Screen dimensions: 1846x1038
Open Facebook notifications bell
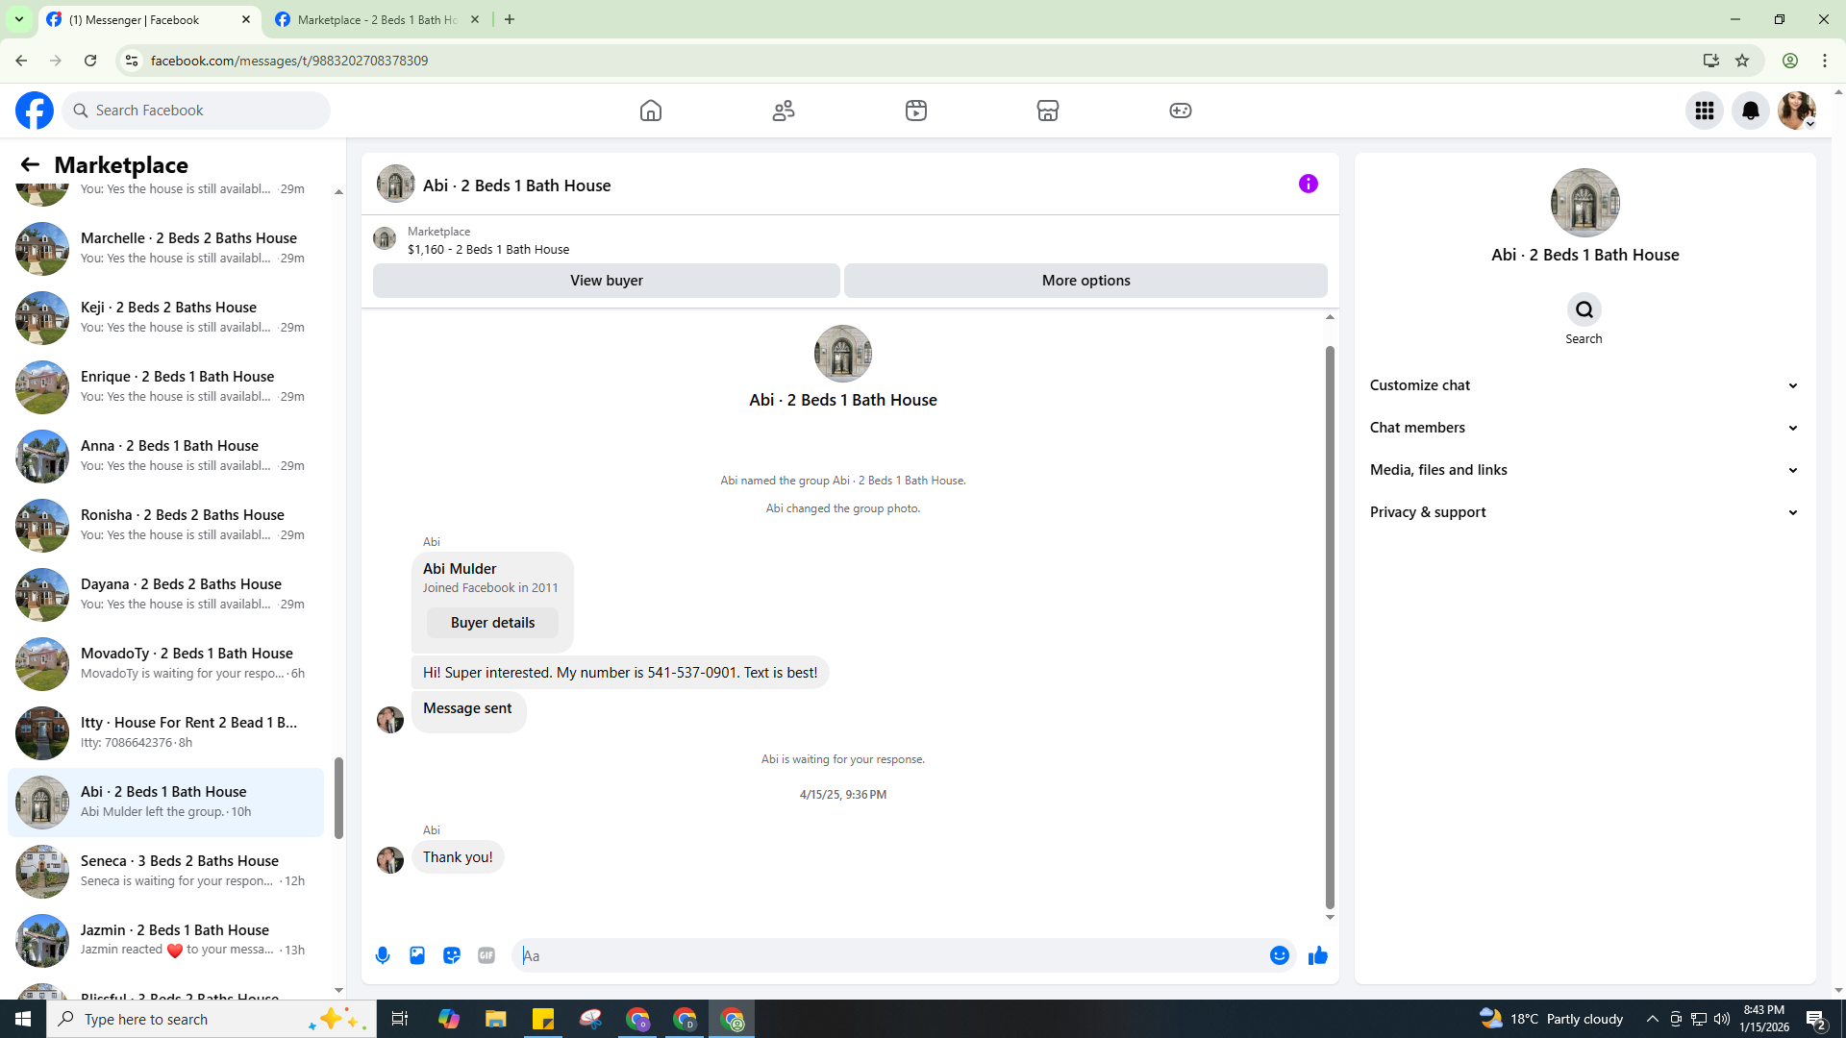(x=1751, y=111)
